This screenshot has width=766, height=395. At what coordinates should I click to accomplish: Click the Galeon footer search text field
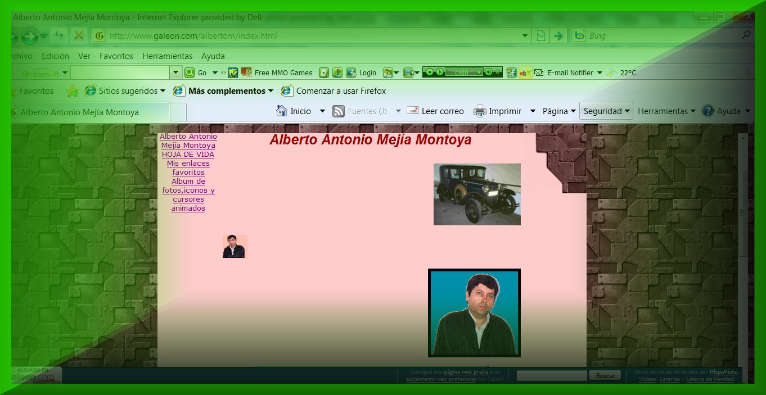[x=552, y=375]
